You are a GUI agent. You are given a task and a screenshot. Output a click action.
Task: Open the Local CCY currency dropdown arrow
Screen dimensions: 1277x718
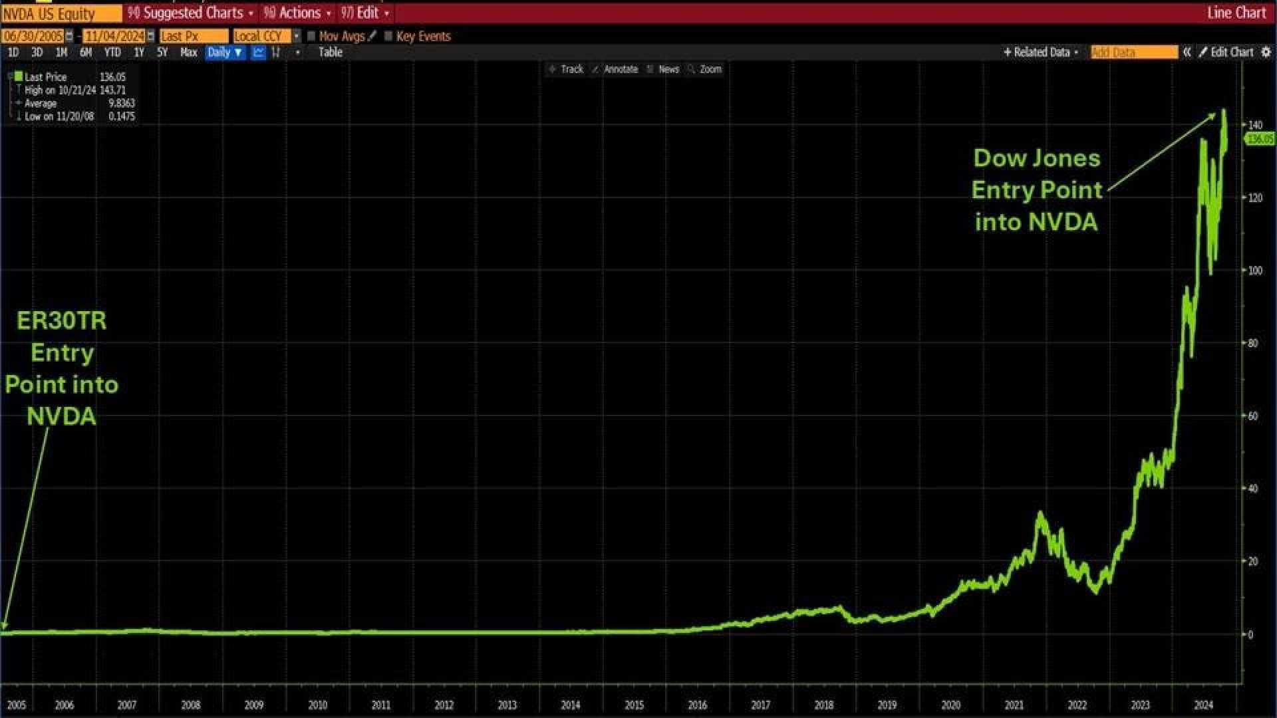click(297, 36)
